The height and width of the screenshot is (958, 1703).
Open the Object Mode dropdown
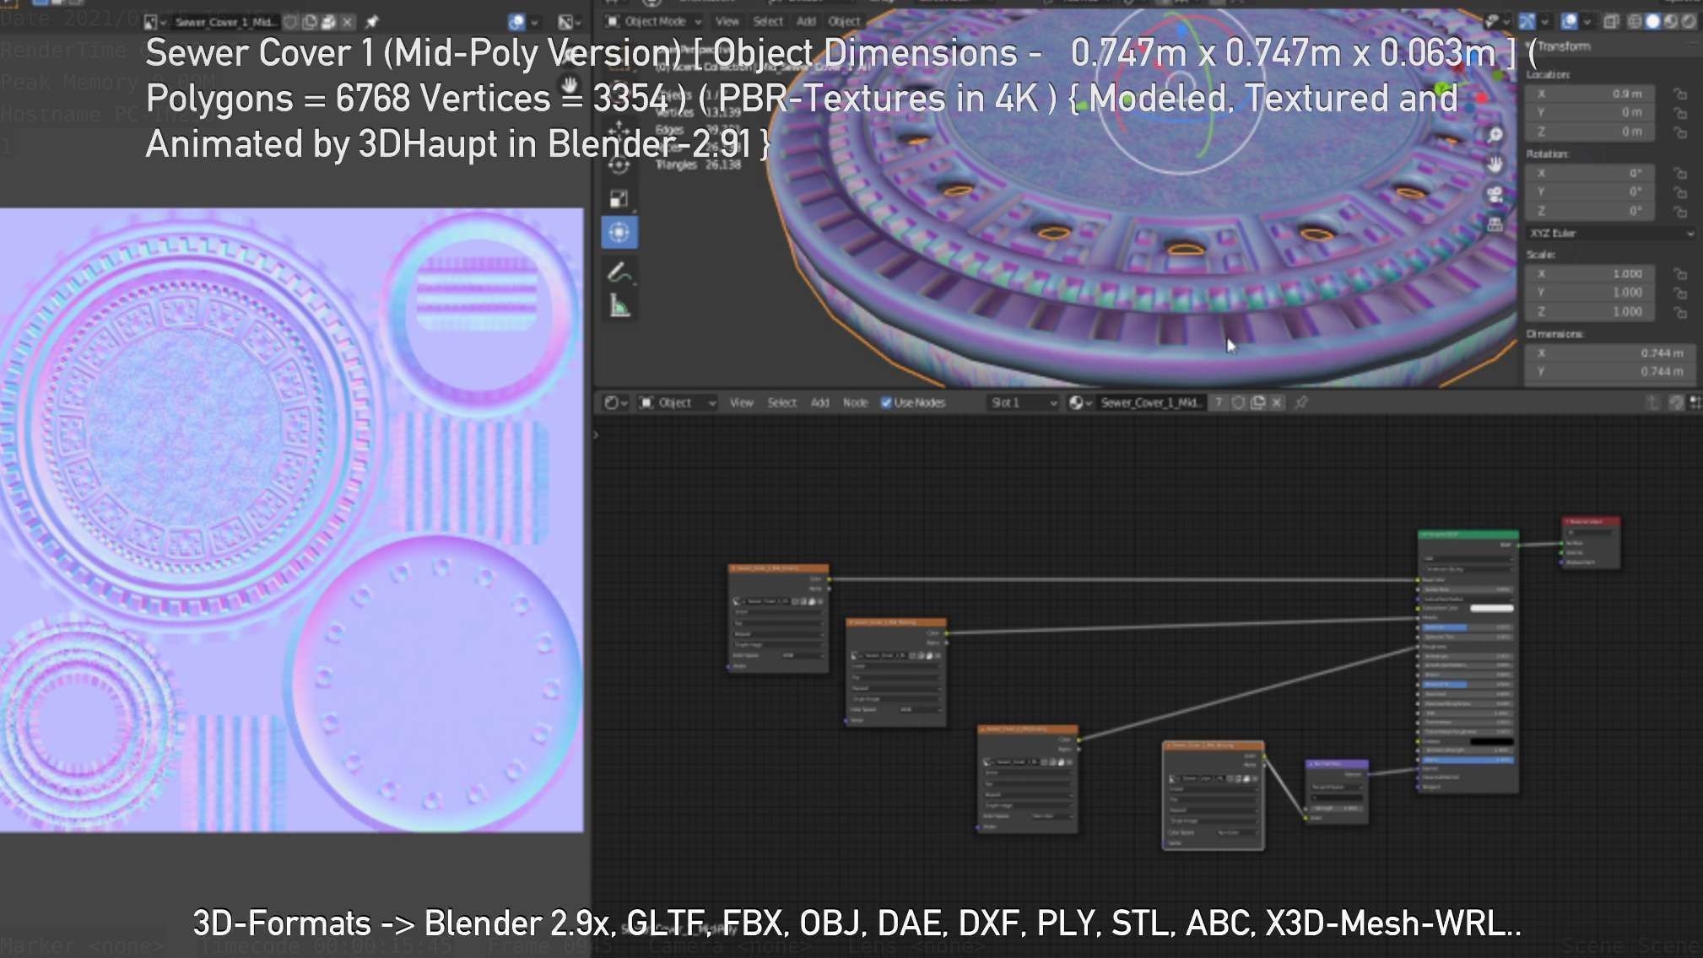point(654,22)
